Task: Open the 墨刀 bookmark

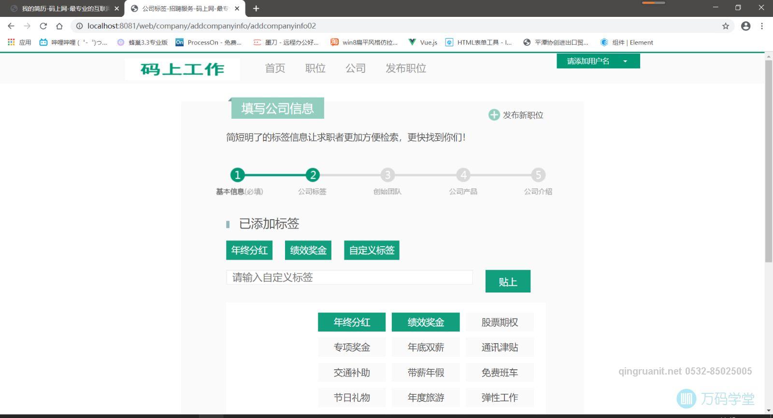Action: pos(286,42)
